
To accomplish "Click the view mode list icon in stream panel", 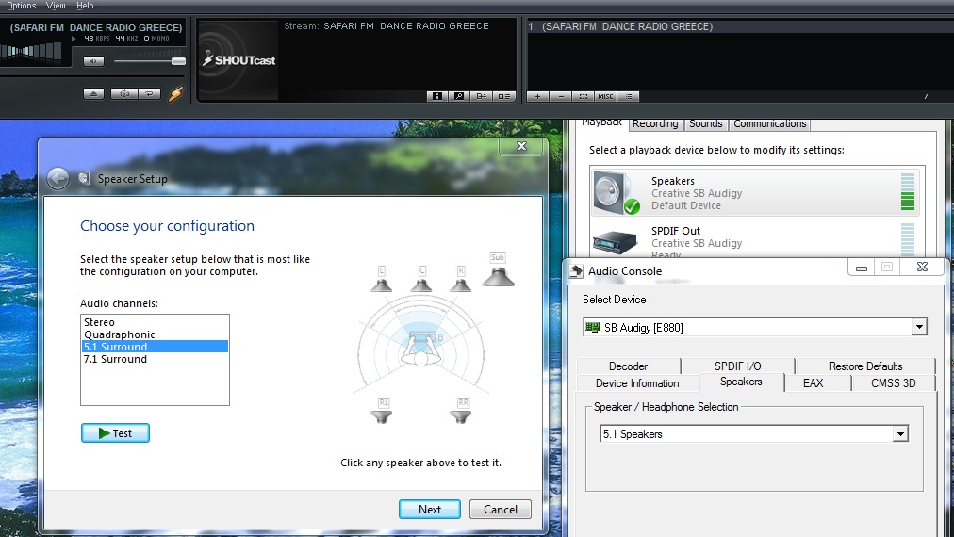I will click(x=503, y=96).
